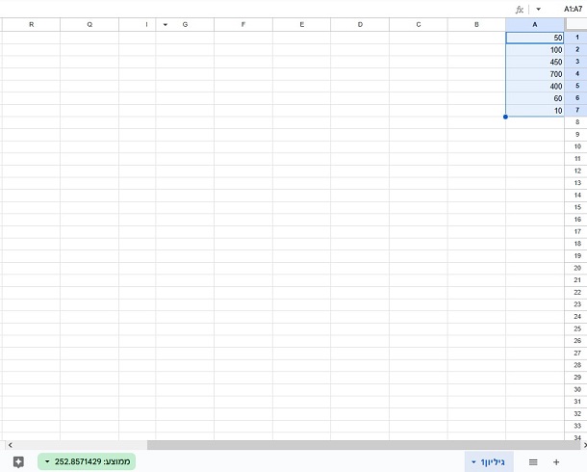Image resolution: width=587 pixels, height=472 pixels.
Task: Expand hidden columns arrow beside column G
Action: [x=165, y=24]
